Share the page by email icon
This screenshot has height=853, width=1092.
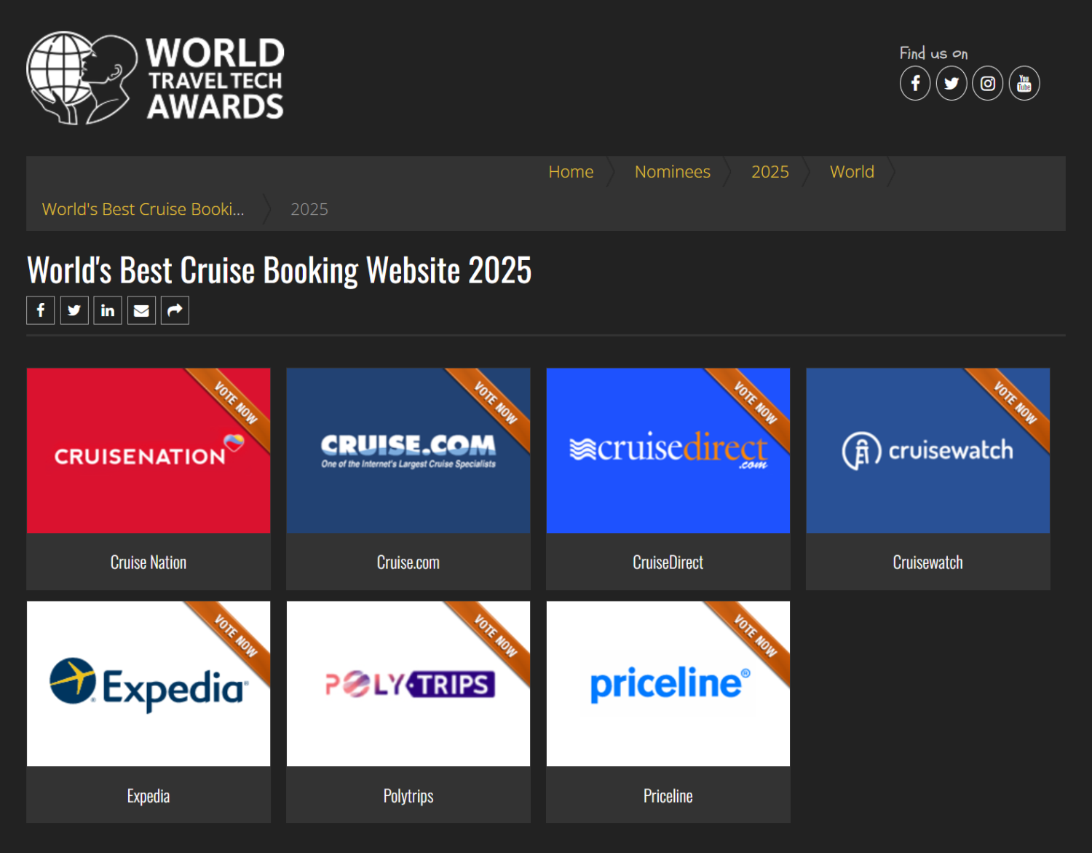[x=141, y=310]
